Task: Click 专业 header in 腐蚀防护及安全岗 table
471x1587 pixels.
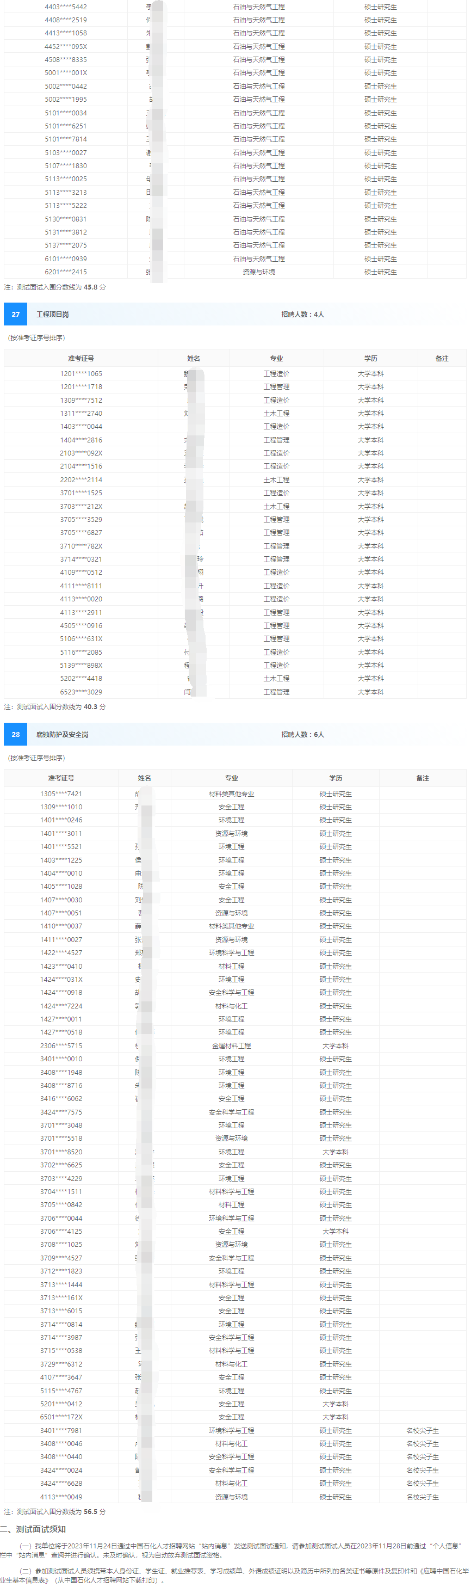Action: [232, 778]
